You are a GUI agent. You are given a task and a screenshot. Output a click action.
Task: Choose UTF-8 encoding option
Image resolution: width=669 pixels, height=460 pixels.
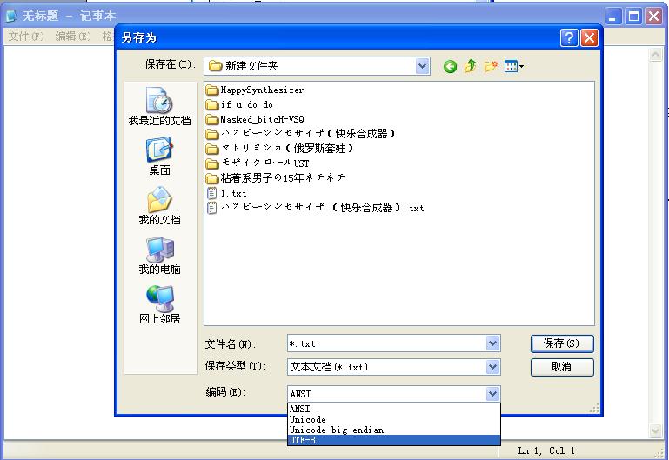coord(394,440)
